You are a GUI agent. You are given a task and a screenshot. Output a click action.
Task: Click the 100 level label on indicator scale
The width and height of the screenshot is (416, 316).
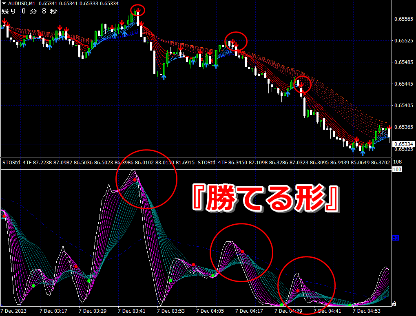click(x=397, y=170)
